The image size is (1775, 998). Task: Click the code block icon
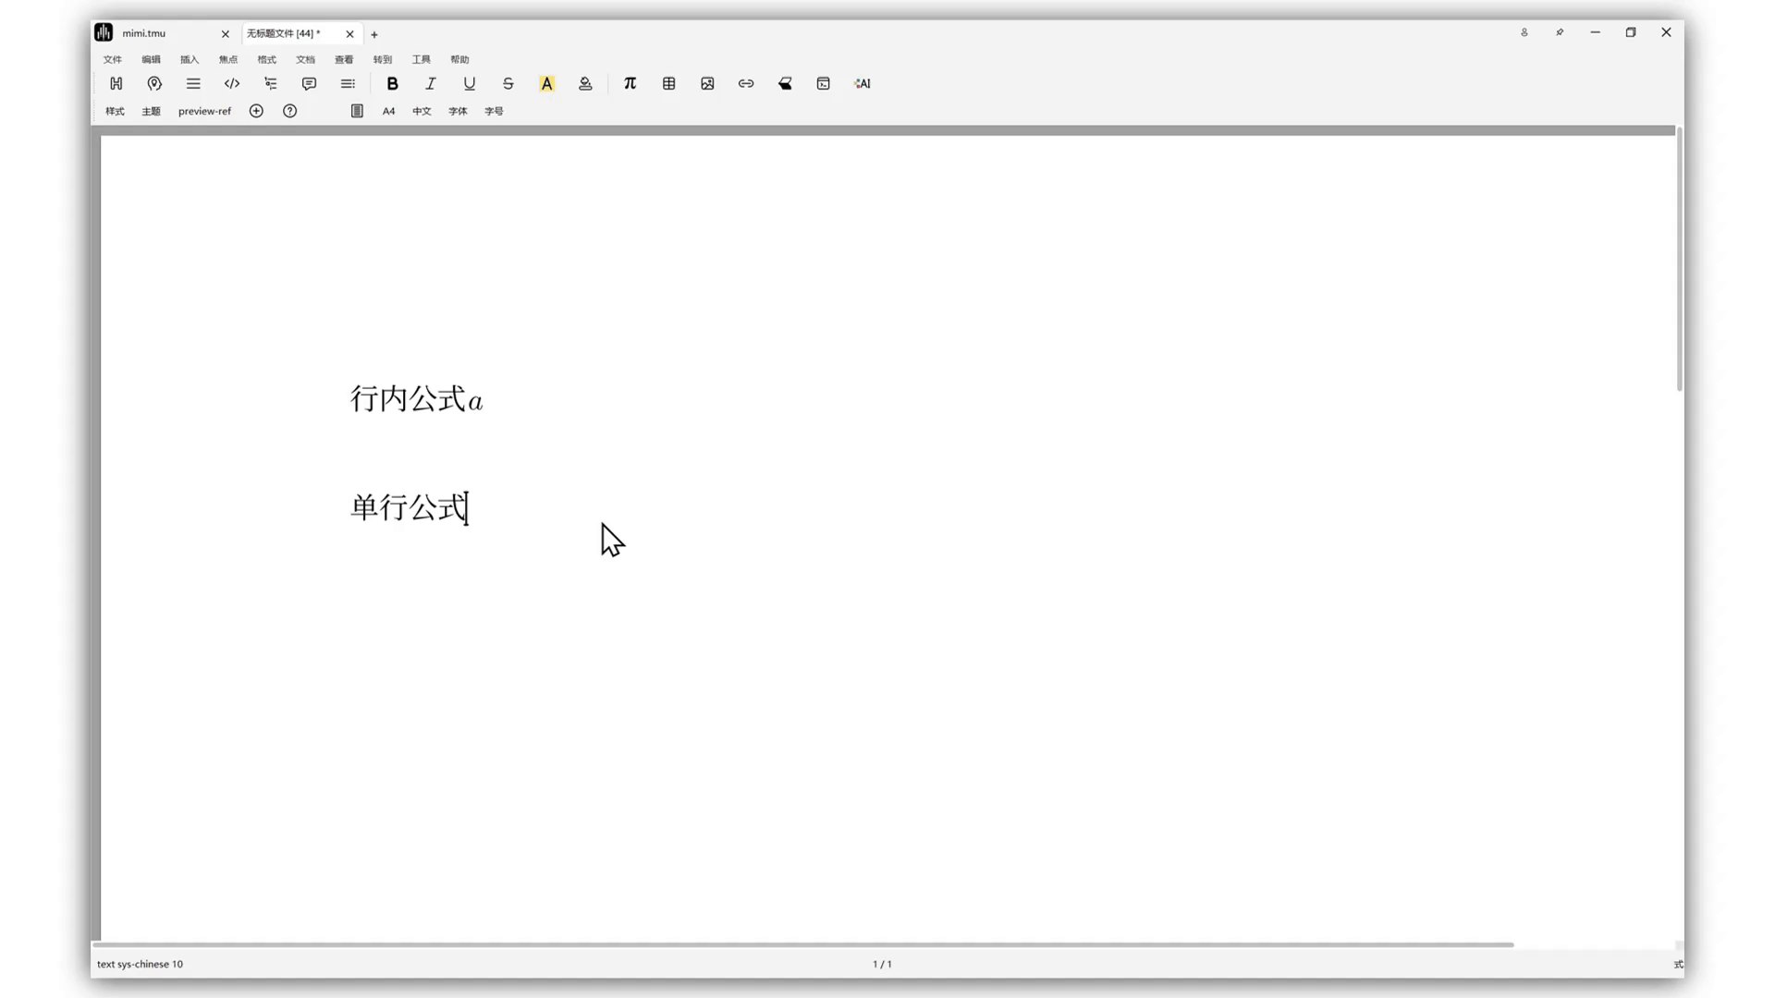(x=232, y=83)
